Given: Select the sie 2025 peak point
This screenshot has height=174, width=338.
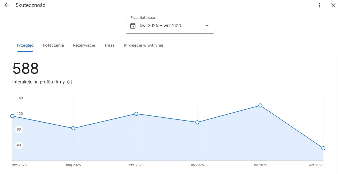Looking at the screenshot, I should 260,105.
